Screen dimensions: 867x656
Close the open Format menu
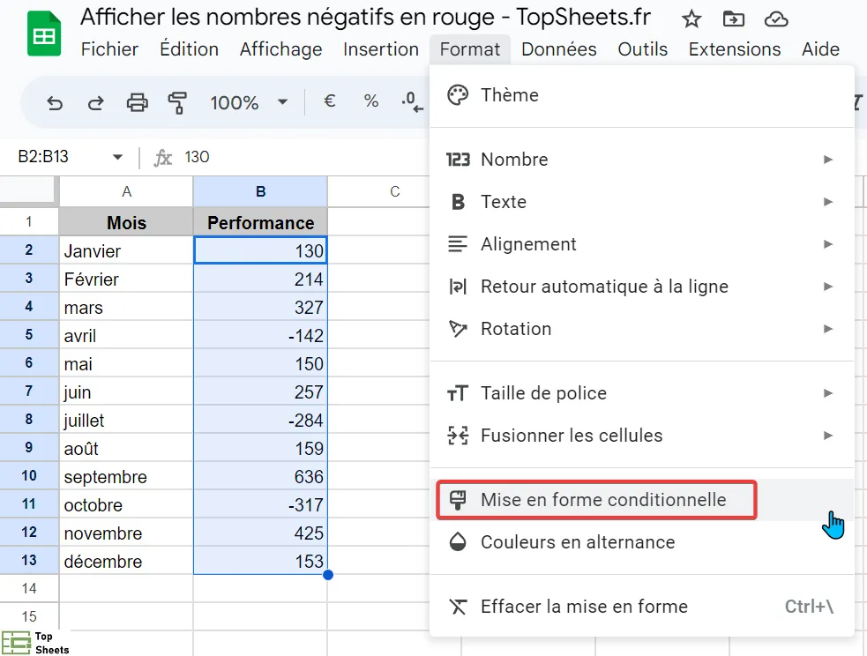pyautogui.click(x=470, y=49)
